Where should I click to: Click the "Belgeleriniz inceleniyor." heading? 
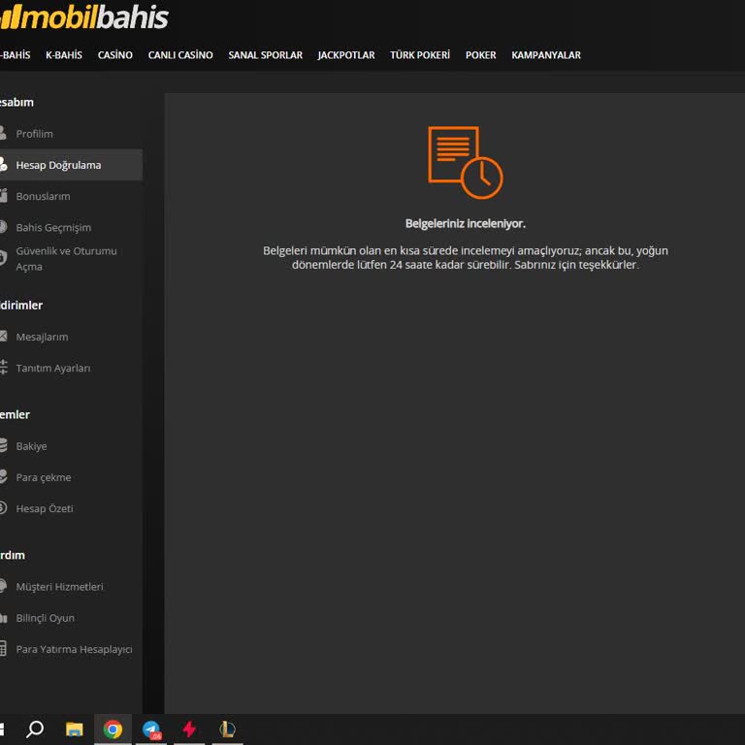466,224
